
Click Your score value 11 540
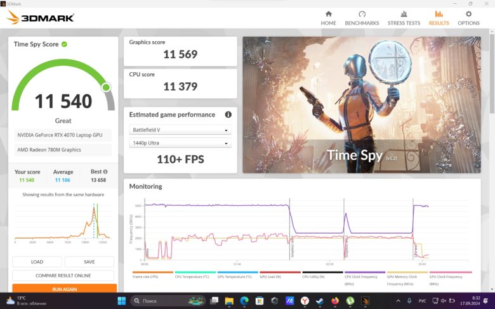pyautogui.click(x=27, y=180)
